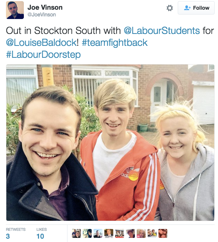
Task: Open liker avatar with red IN badge
Action: (x=141, y=233)
